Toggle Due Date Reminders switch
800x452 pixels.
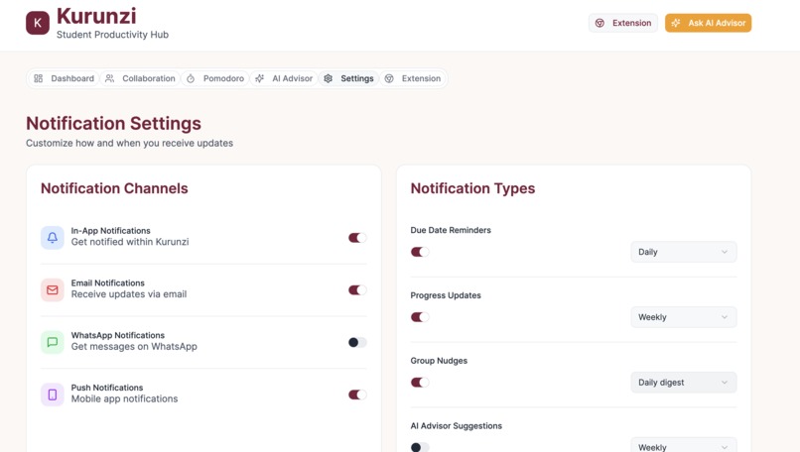420,252
